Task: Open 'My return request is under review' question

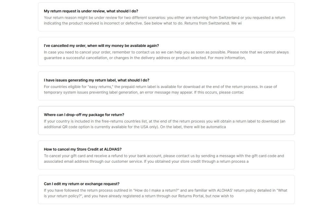Action: tap(91, 11)
